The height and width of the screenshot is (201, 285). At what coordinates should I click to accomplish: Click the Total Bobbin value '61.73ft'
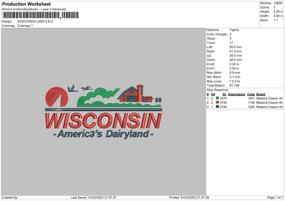point(234,86)
